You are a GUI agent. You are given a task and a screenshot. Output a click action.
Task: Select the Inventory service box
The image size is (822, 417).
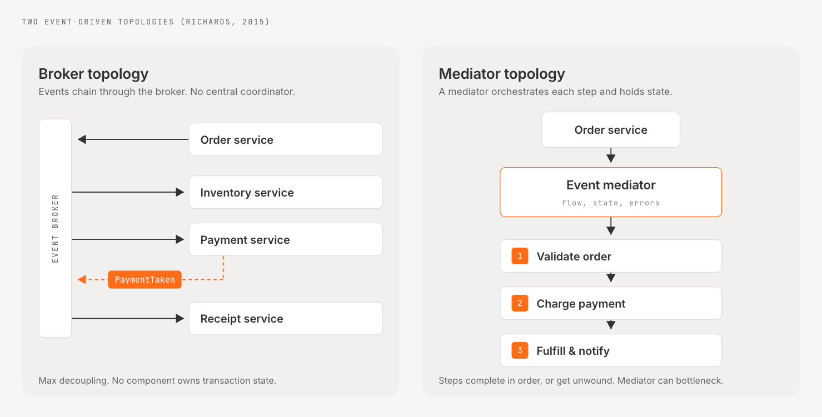point(286,192)
